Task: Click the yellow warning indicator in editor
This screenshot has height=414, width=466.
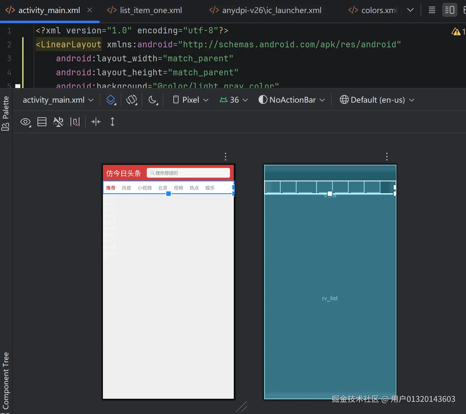Action: 456,31
